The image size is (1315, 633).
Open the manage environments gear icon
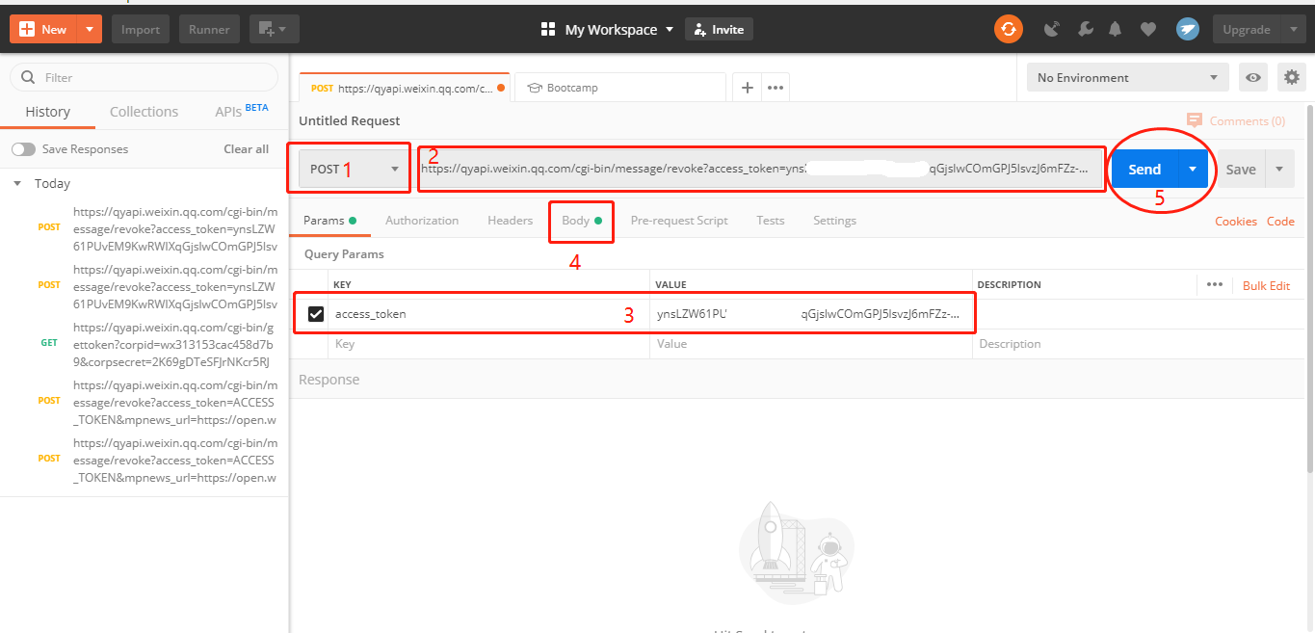coord(1291,78)
